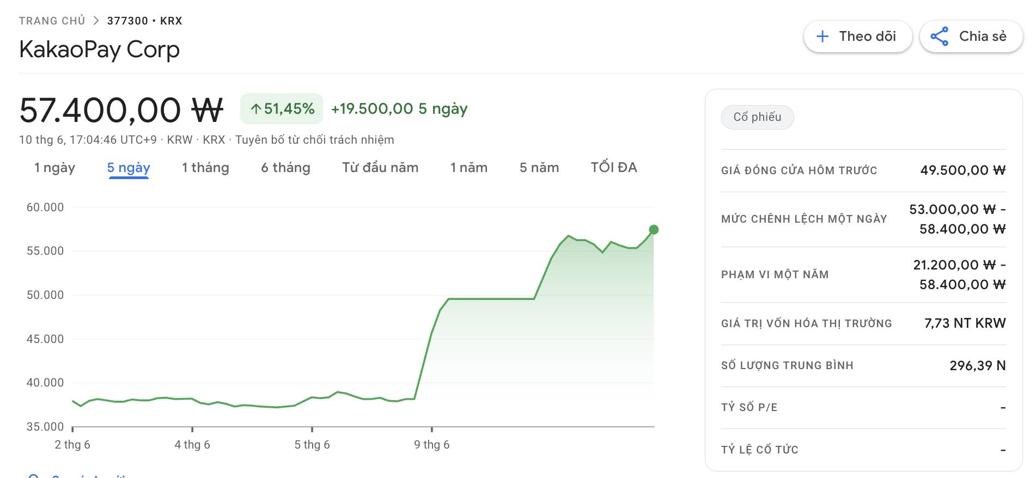Click the current price 57.400,00 ₩

click(x=121, y=110)
